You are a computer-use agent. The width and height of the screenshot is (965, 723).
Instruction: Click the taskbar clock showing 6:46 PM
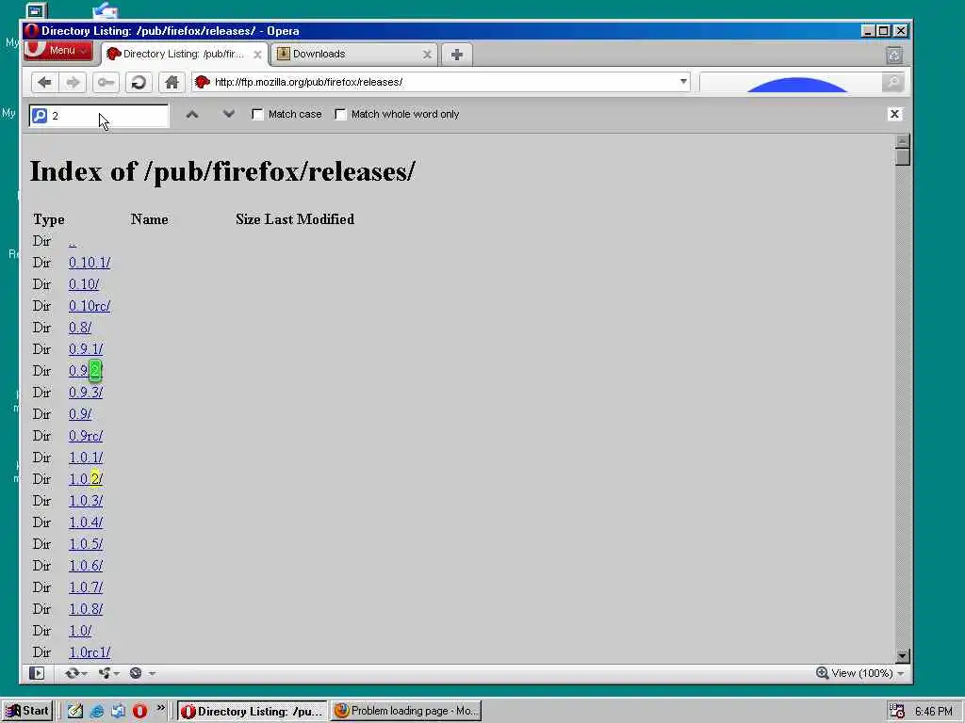(x=933, y=712)
